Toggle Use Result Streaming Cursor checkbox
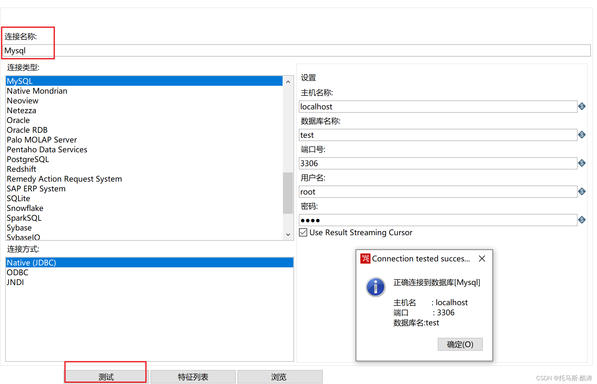This screenshot has width=597, height=384. pyautogui.click(x=303, y=233)
